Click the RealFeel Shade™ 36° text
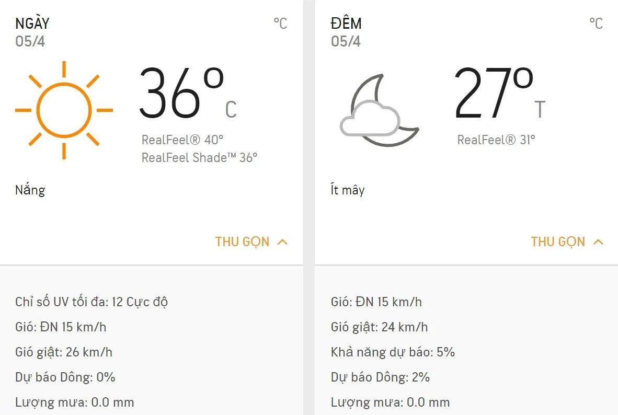 (x=200, y=158)
